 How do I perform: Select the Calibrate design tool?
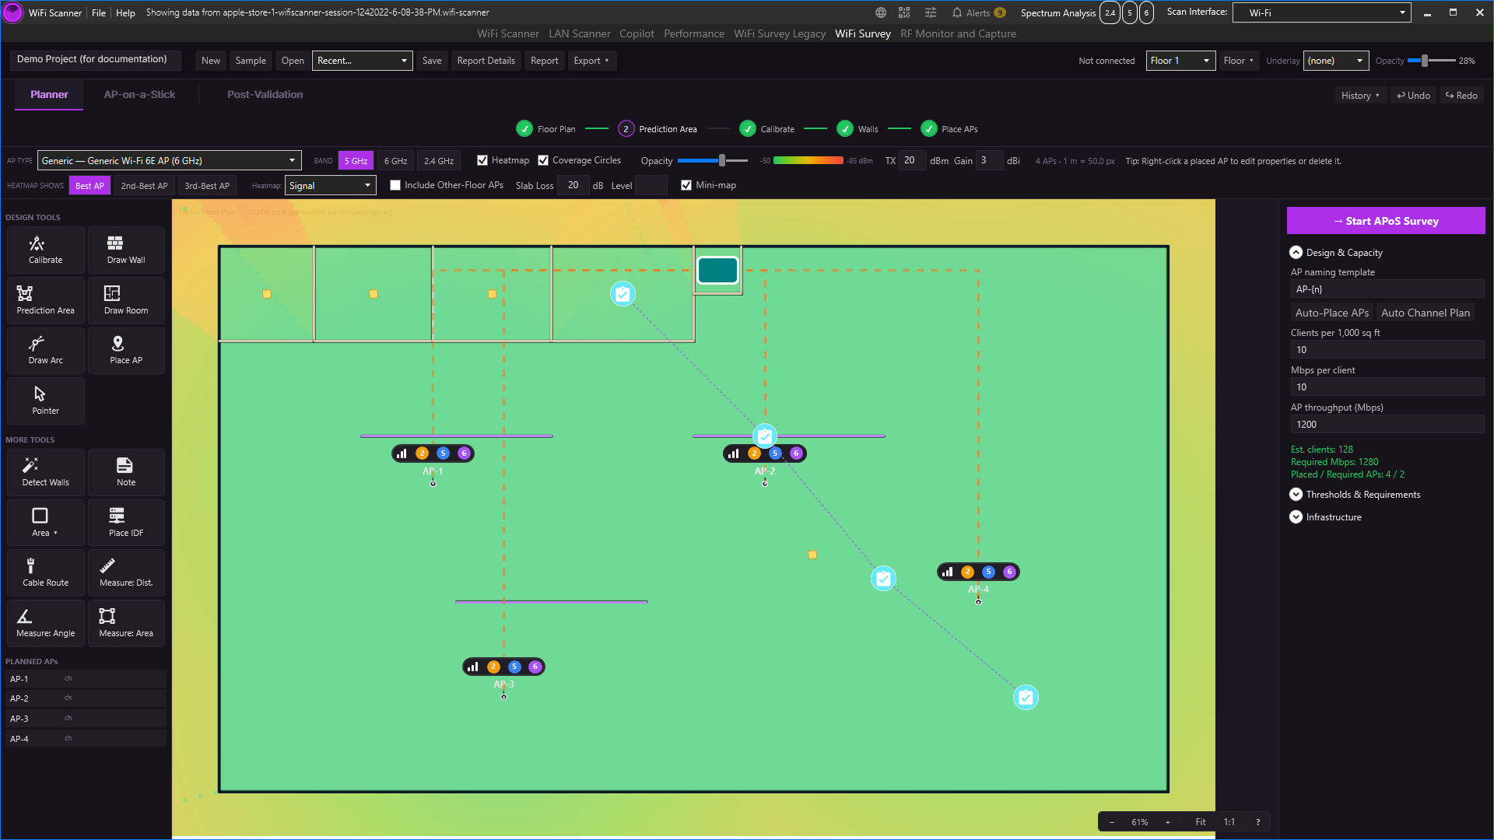coord(46,250)
